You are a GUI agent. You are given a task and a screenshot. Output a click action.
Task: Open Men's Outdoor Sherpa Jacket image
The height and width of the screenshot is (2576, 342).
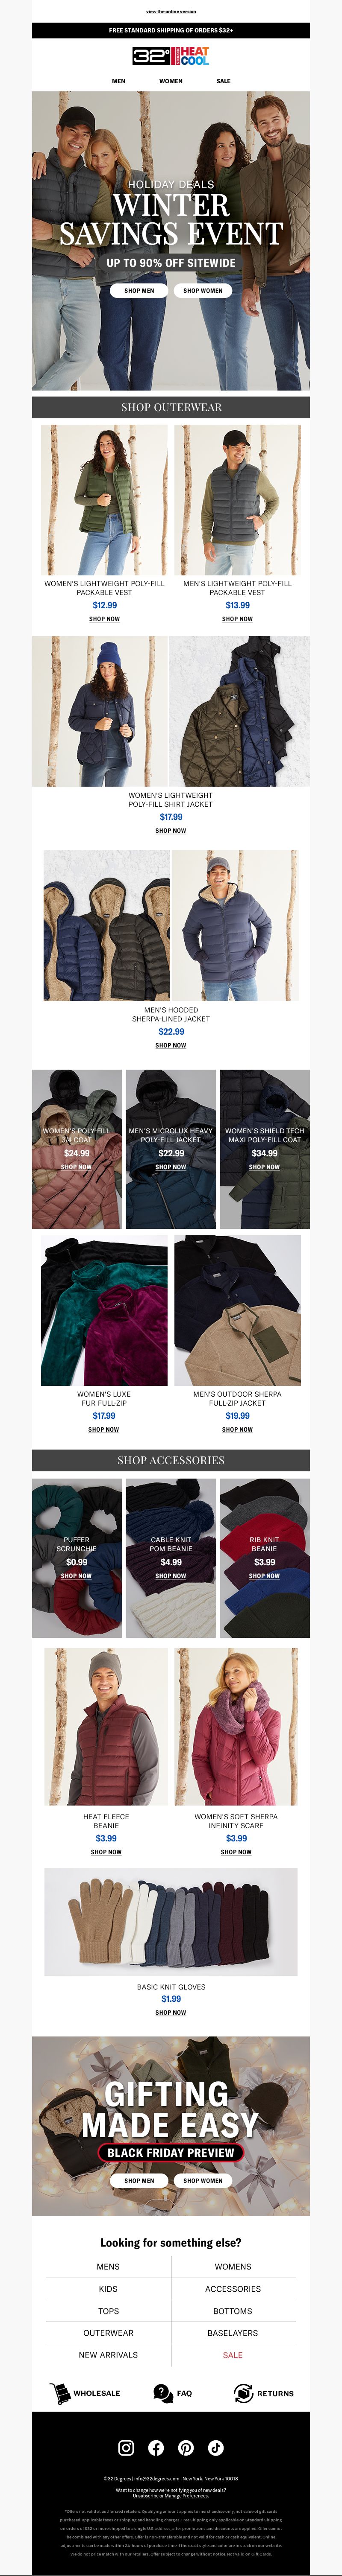point(237,1310)
